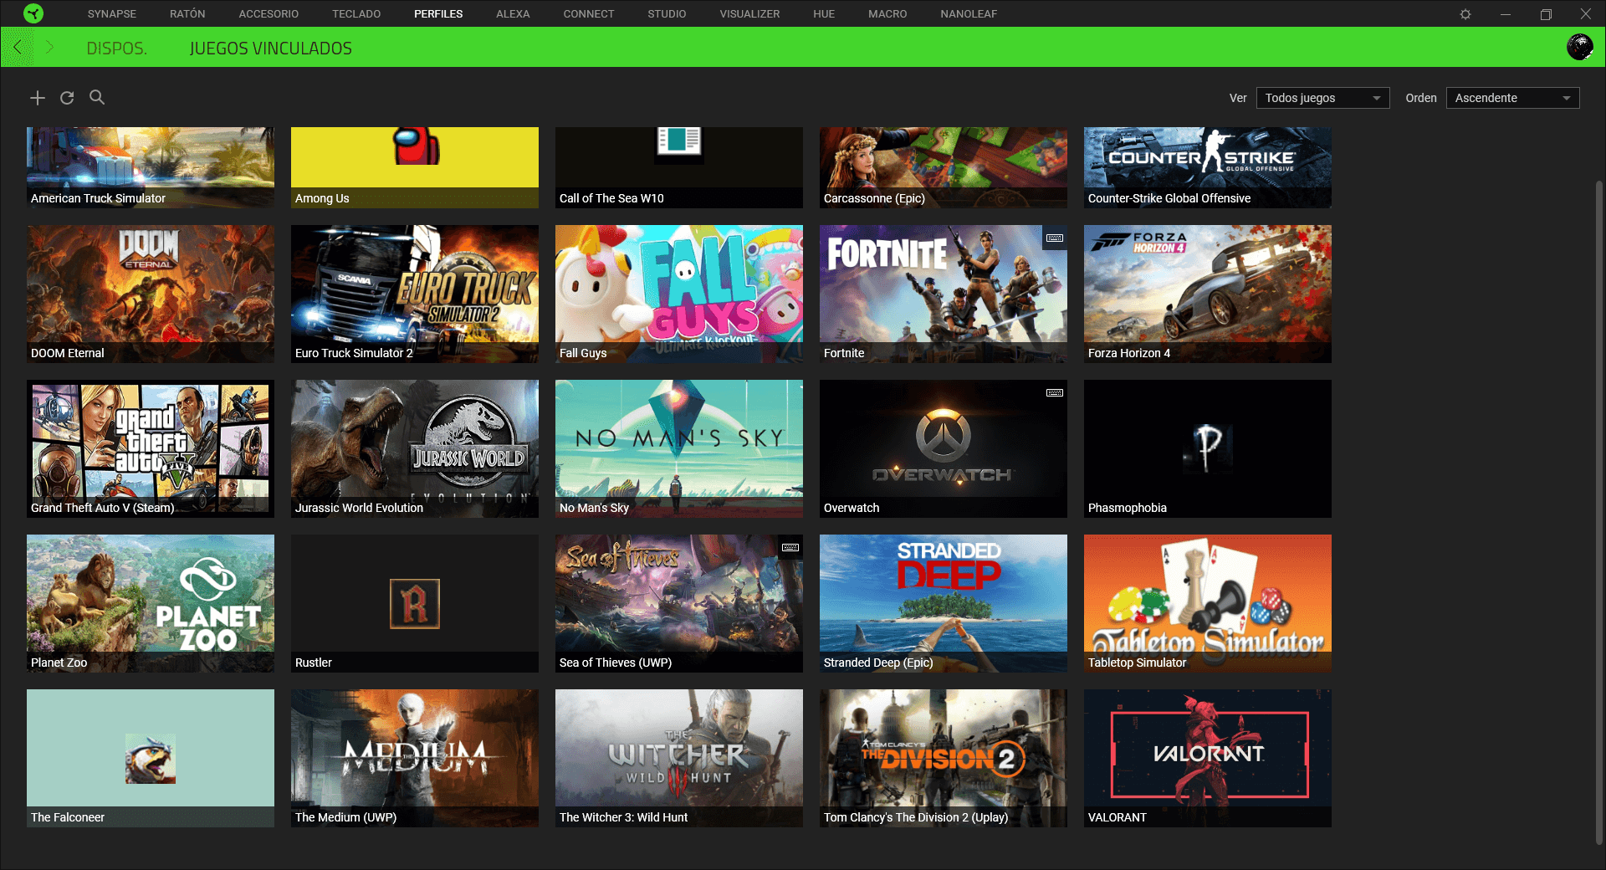Open the game search icon

pos(97,97)
